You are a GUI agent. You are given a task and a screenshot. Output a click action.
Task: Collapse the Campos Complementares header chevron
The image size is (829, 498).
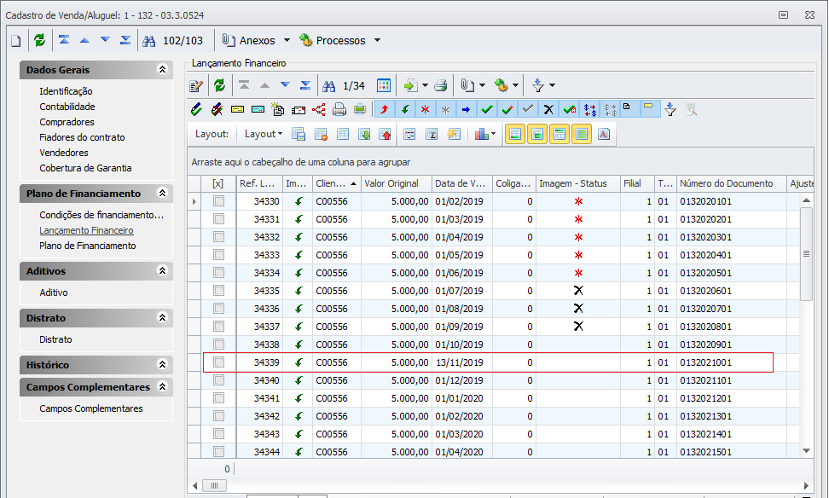pyautogui.click(x=162, y=387)
